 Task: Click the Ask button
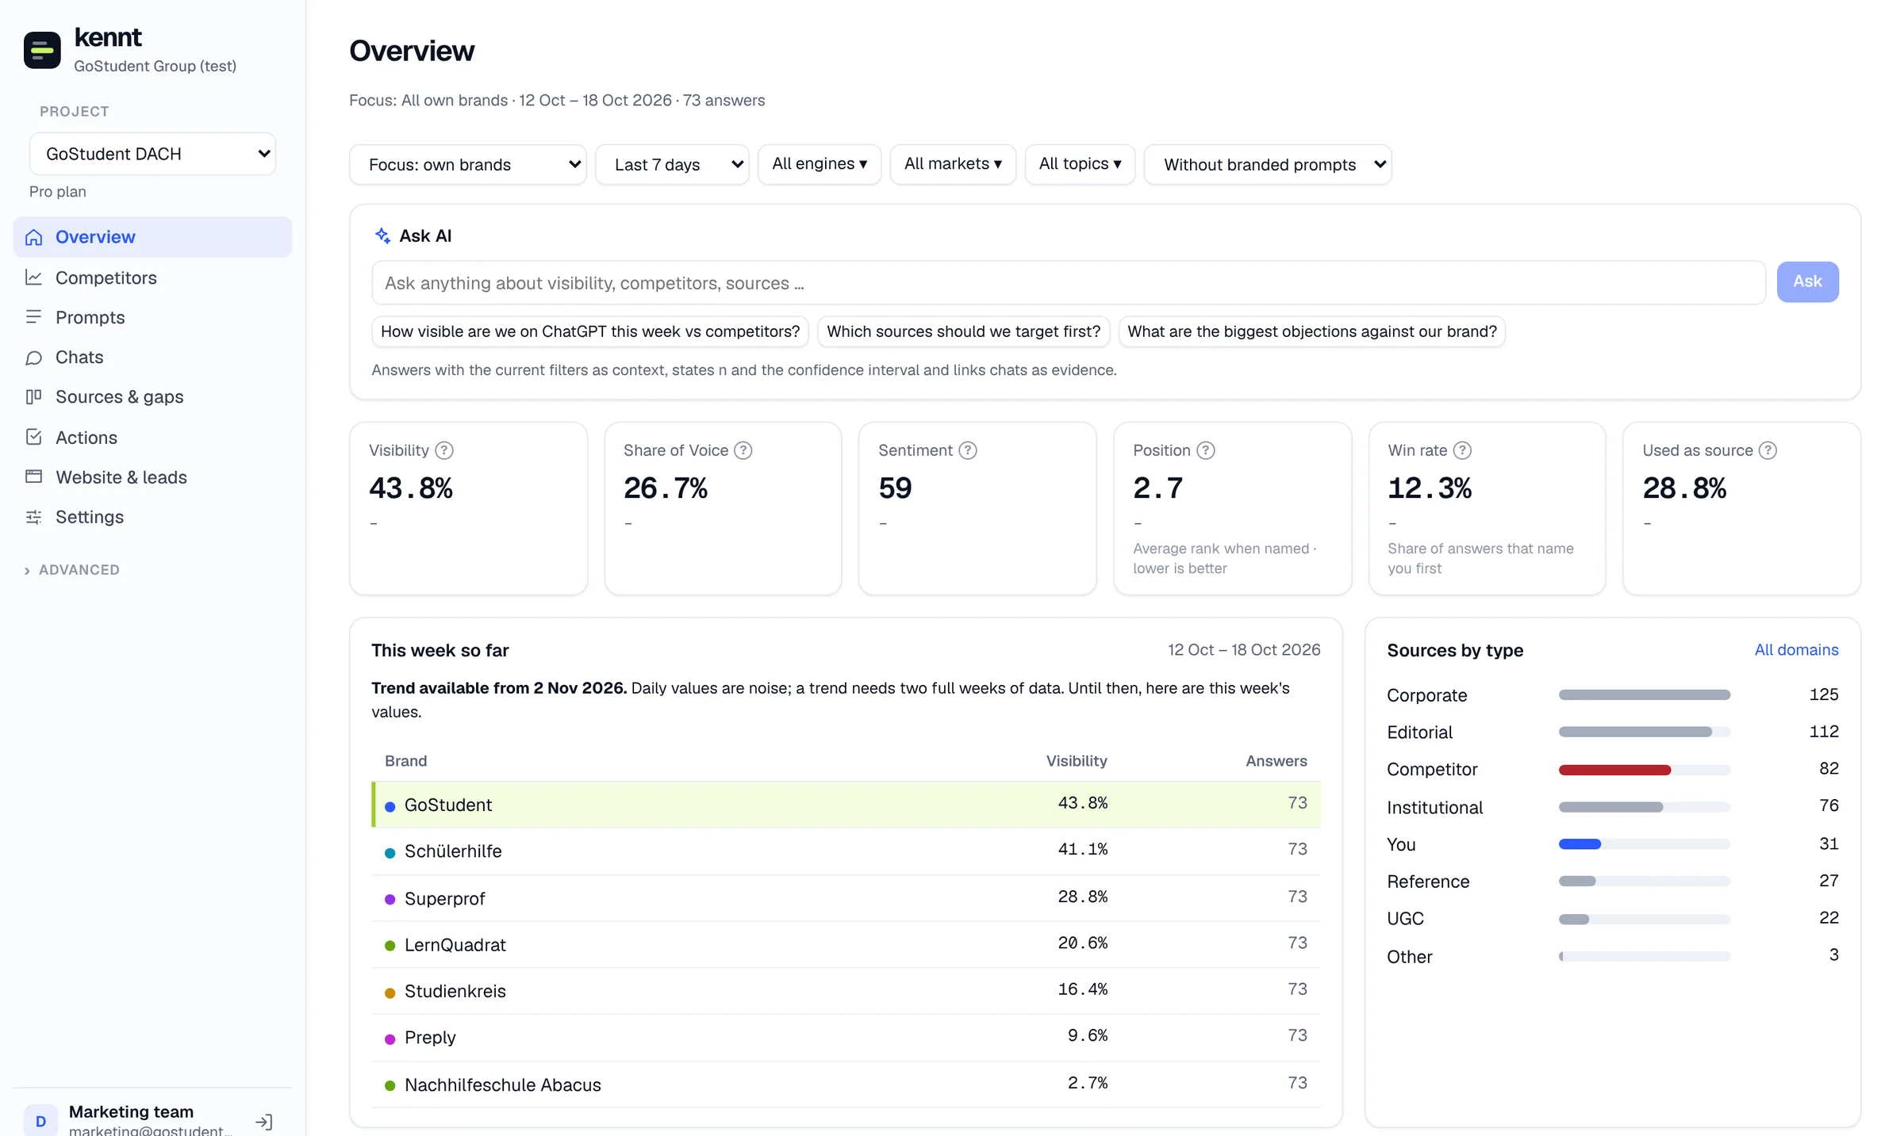pyautogui.click(x=1807, y=281)
